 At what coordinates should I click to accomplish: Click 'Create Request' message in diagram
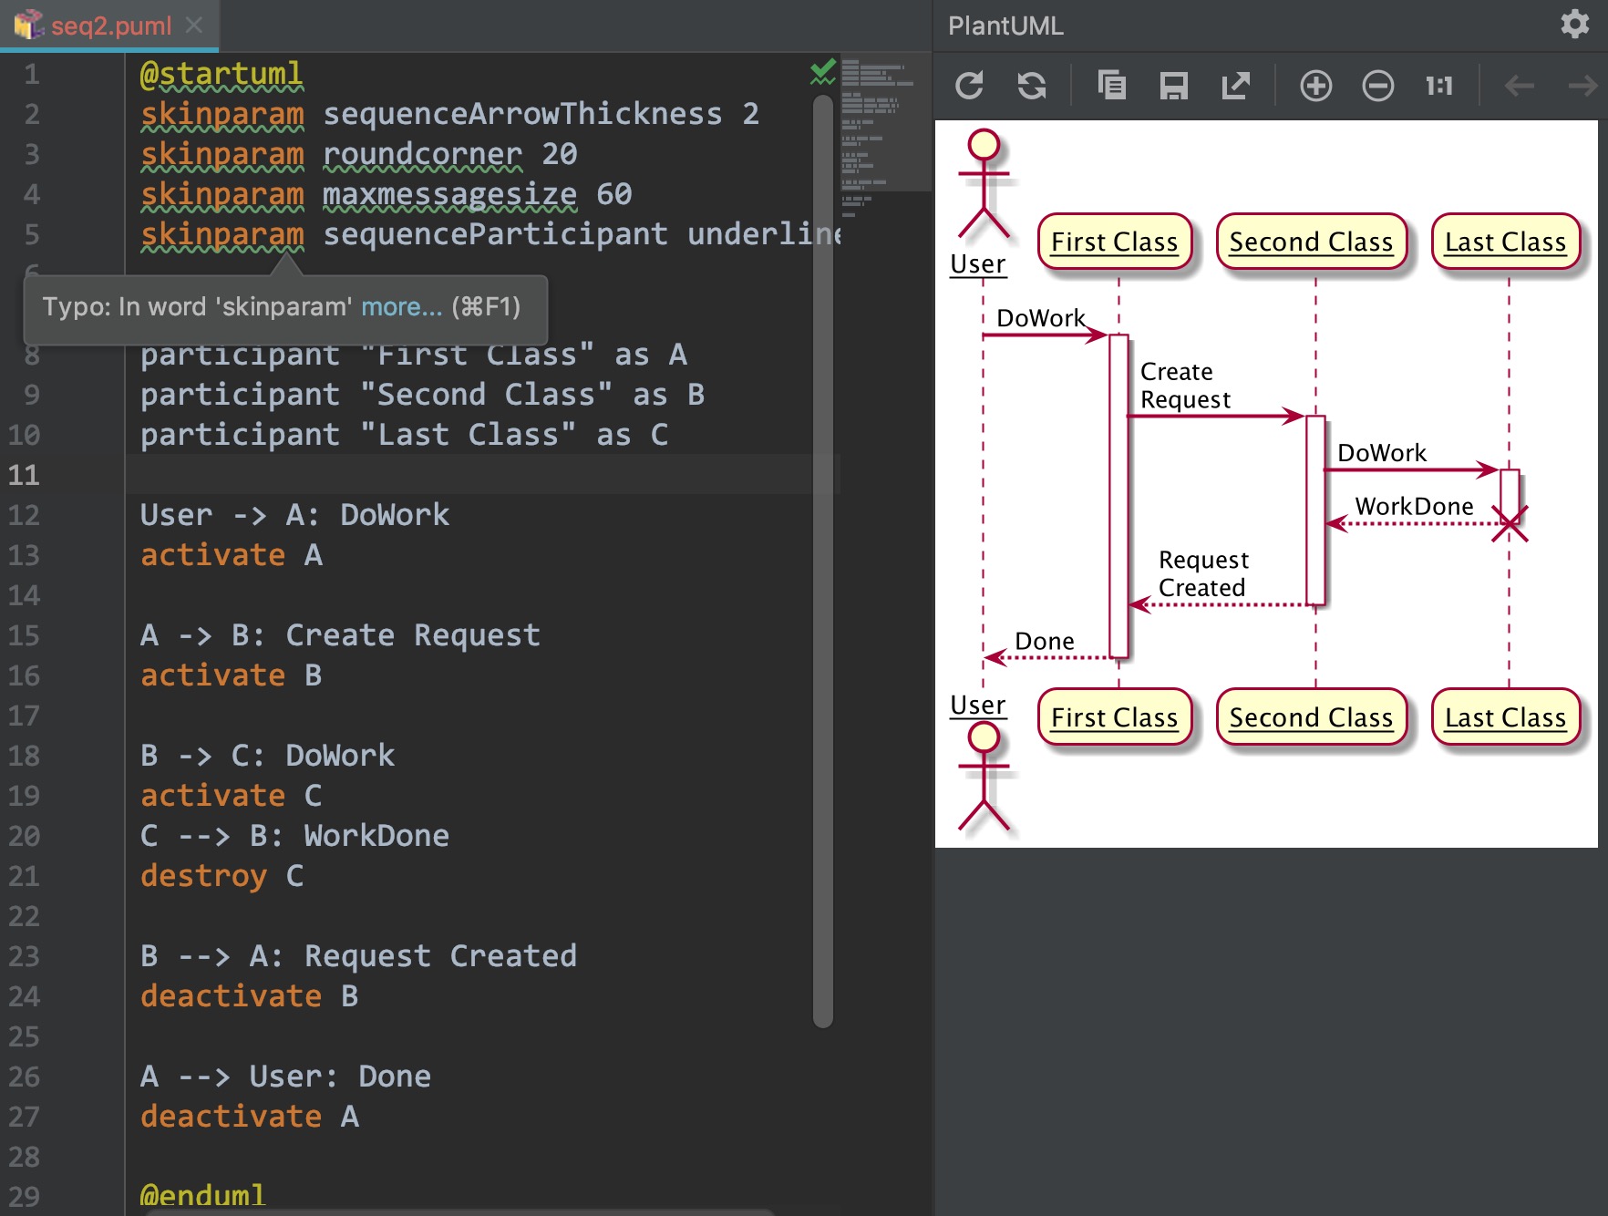[x=1185, y=386]
